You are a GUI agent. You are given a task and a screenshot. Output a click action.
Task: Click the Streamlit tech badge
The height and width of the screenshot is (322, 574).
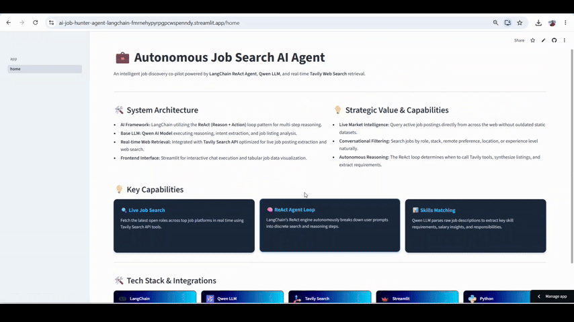(x=417, y=297)
